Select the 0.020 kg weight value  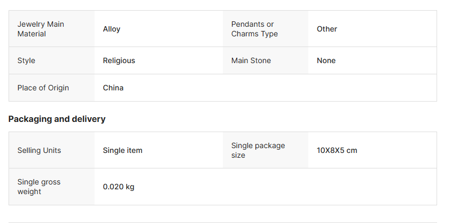pos(119,187)
